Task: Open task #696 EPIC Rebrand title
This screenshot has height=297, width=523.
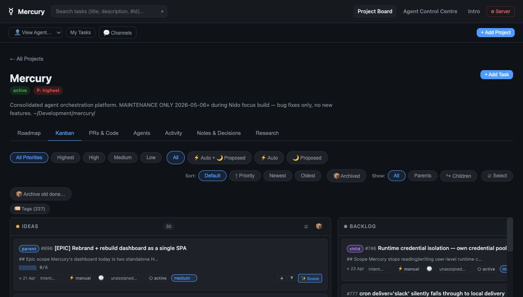Action: pos(120,248)
